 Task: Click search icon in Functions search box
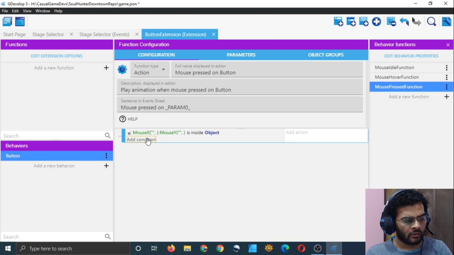click(108, 136)
